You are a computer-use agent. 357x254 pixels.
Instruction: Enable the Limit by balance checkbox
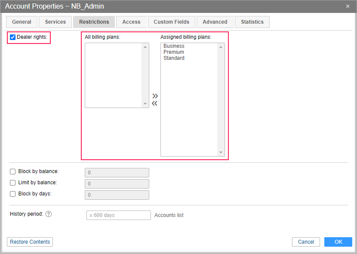point(13,183)
